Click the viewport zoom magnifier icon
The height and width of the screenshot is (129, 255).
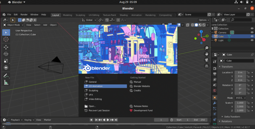click(x=206, y=48)
